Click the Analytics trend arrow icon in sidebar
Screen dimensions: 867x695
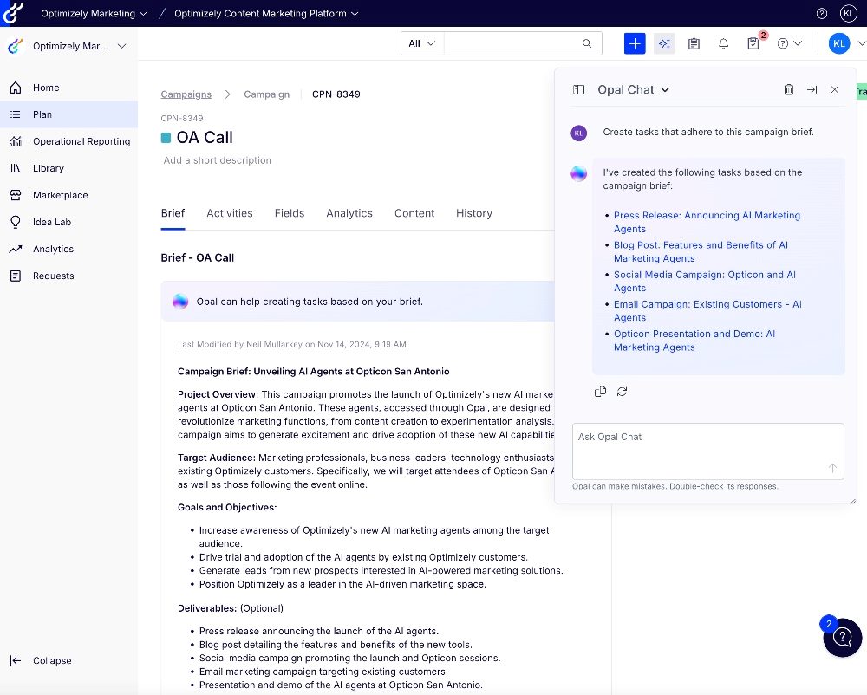coord(16,250)
